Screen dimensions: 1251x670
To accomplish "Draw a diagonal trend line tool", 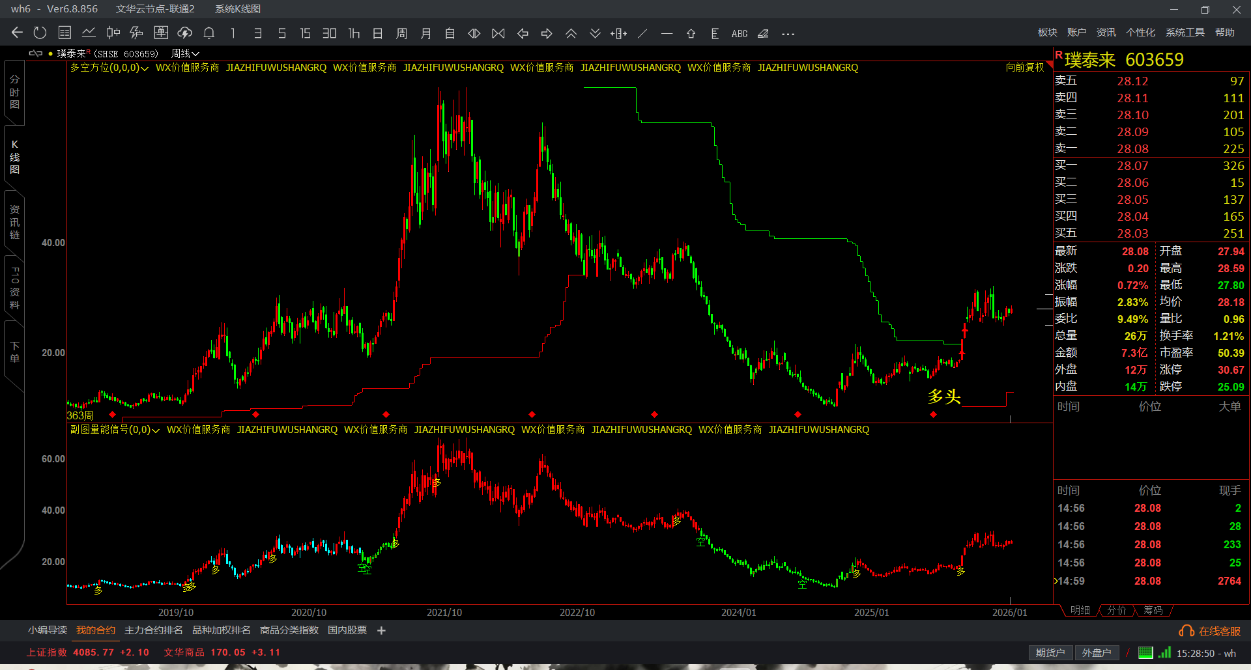I will [x=642, y=33].
